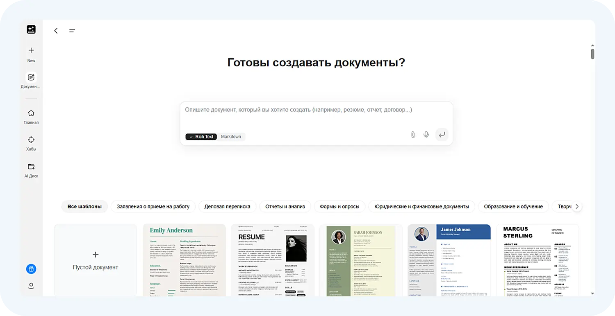
Task: Collapse the panel using the top-left lines icon
Action: (x=72, y=31)
